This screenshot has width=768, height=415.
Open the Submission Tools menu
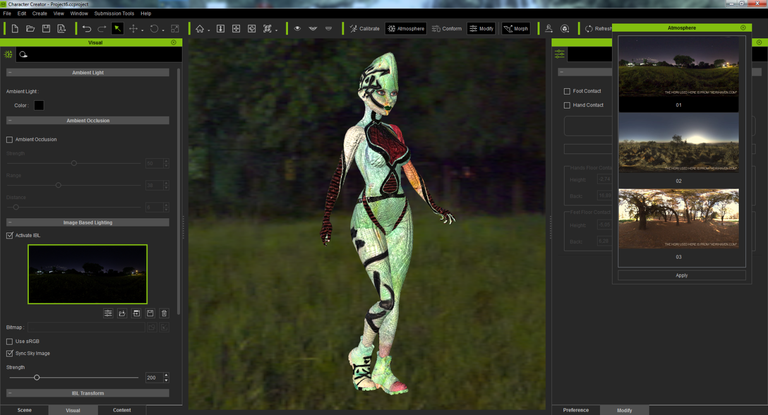point(114,13)
